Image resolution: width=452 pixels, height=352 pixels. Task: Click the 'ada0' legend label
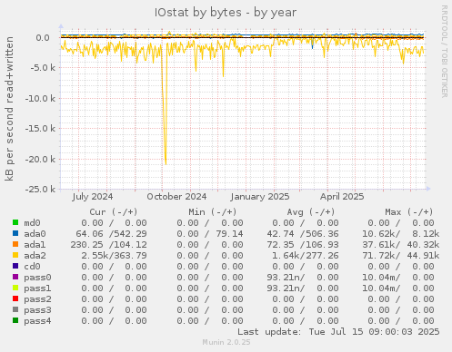click(x=35, y=234)
